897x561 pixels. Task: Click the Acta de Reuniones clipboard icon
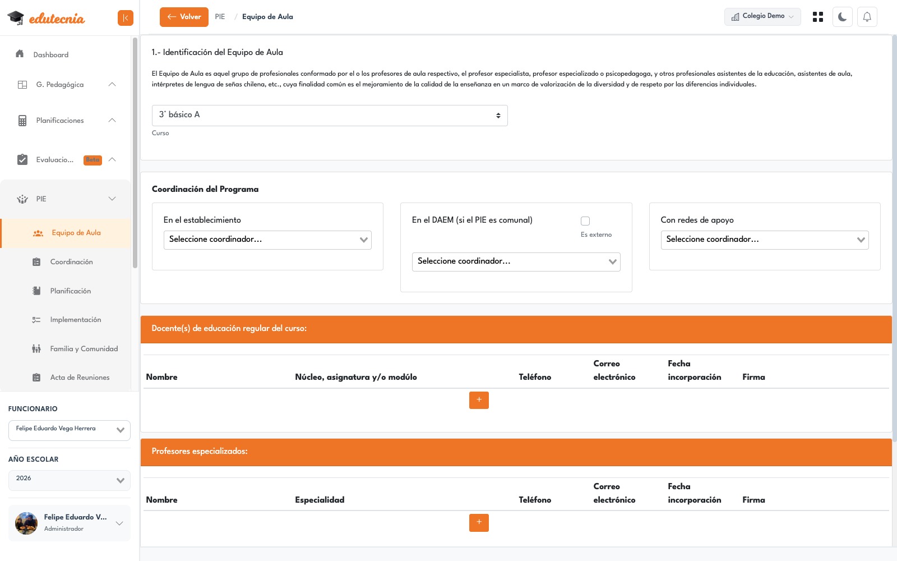(36, 378)
